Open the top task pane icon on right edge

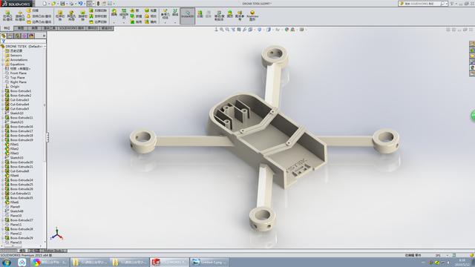point(472,44)
